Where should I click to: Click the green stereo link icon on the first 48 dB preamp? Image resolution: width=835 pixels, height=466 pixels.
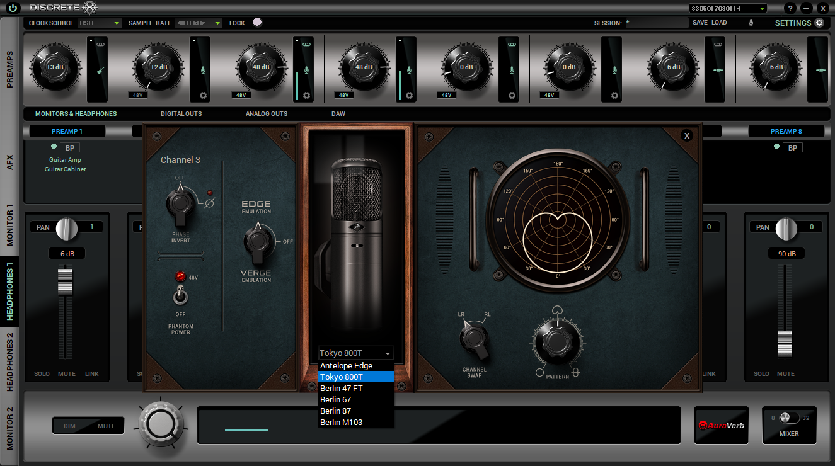307,45
